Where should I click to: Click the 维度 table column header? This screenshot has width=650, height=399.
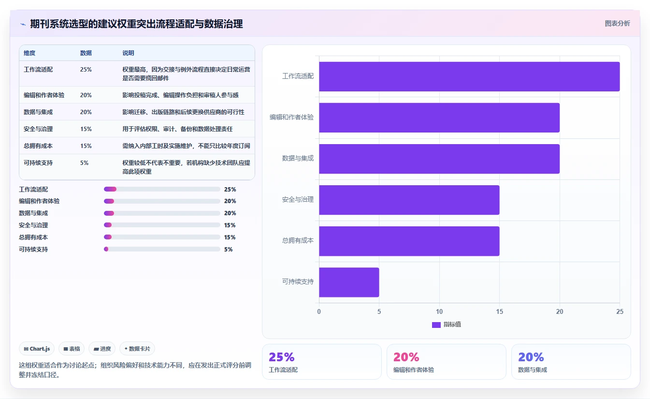(x=29, y=53)
